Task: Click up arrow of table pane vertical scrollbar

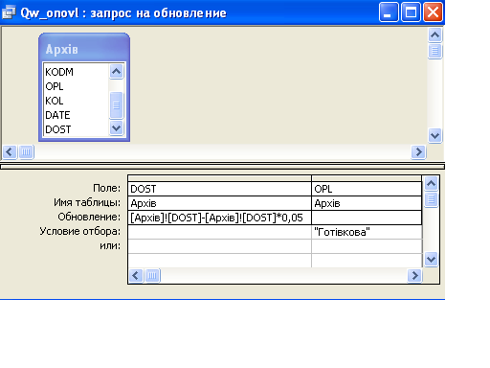Action: [x=435, y=35]
